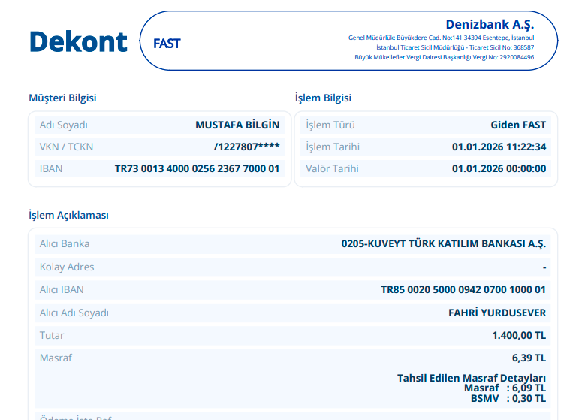The image size is (588, 420).
Task: Select Genel Müdürlük address line
Action: 441,38
